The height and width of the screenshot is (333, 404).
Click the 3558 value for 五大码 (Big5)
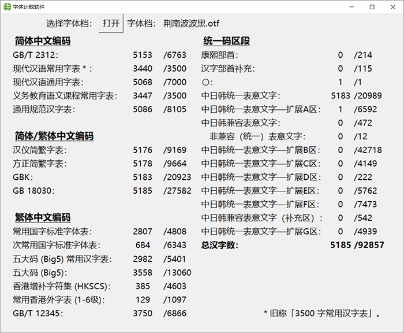point(143,273)
